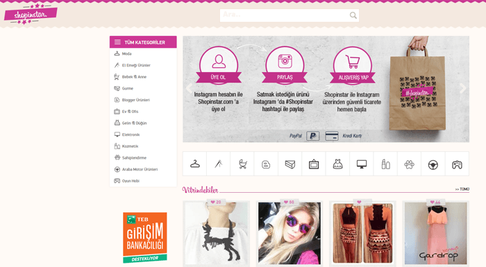486x267 pixels.
Task: Open the patterned skirt product thumbnail
Action: click(x=362, y=234)
